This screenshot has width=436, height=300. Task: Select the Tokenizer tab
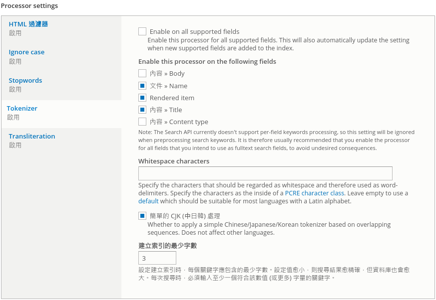pos(22,109)
